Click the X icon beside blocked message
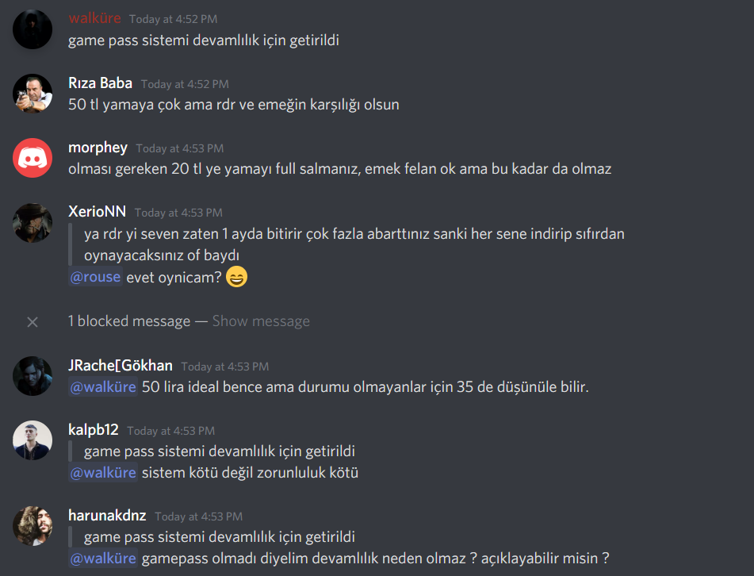This screenshot has width=754, height=576. (33, 322)
